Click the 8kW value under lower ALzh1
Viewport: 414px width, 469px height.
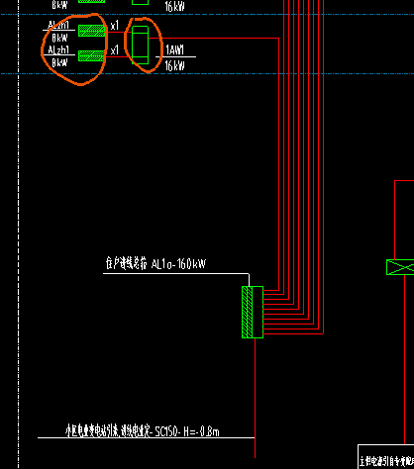tap(59, 62)
